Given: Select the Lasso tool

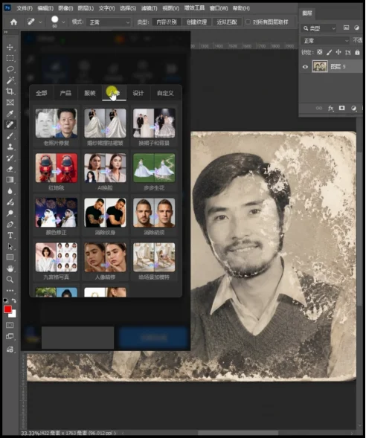Looking at the screenshot, I should (x=10, y=69).
